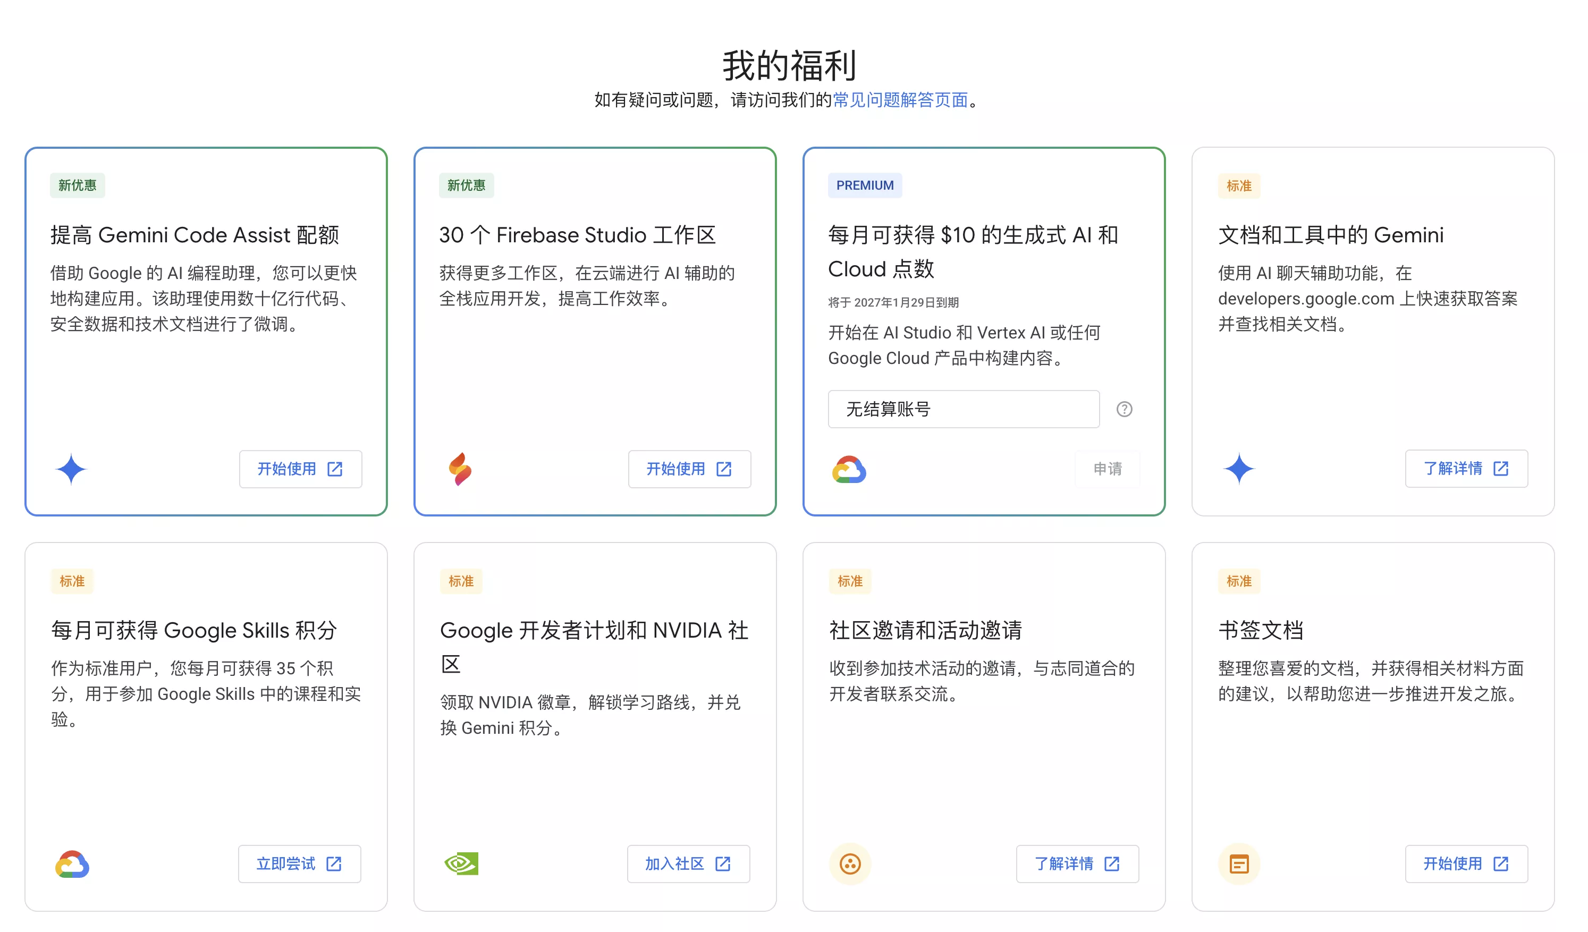Open the 无结算账号 billing account dropdown
Screen dimensions: 1588x932
click(963, 409)
